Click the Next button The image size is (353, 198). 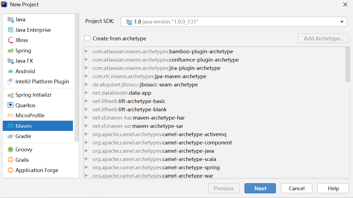(x=260, y=188)
